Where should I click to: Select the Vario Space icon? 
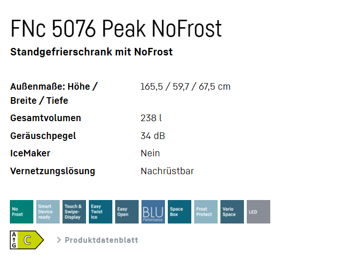click(x=232, y=212)
